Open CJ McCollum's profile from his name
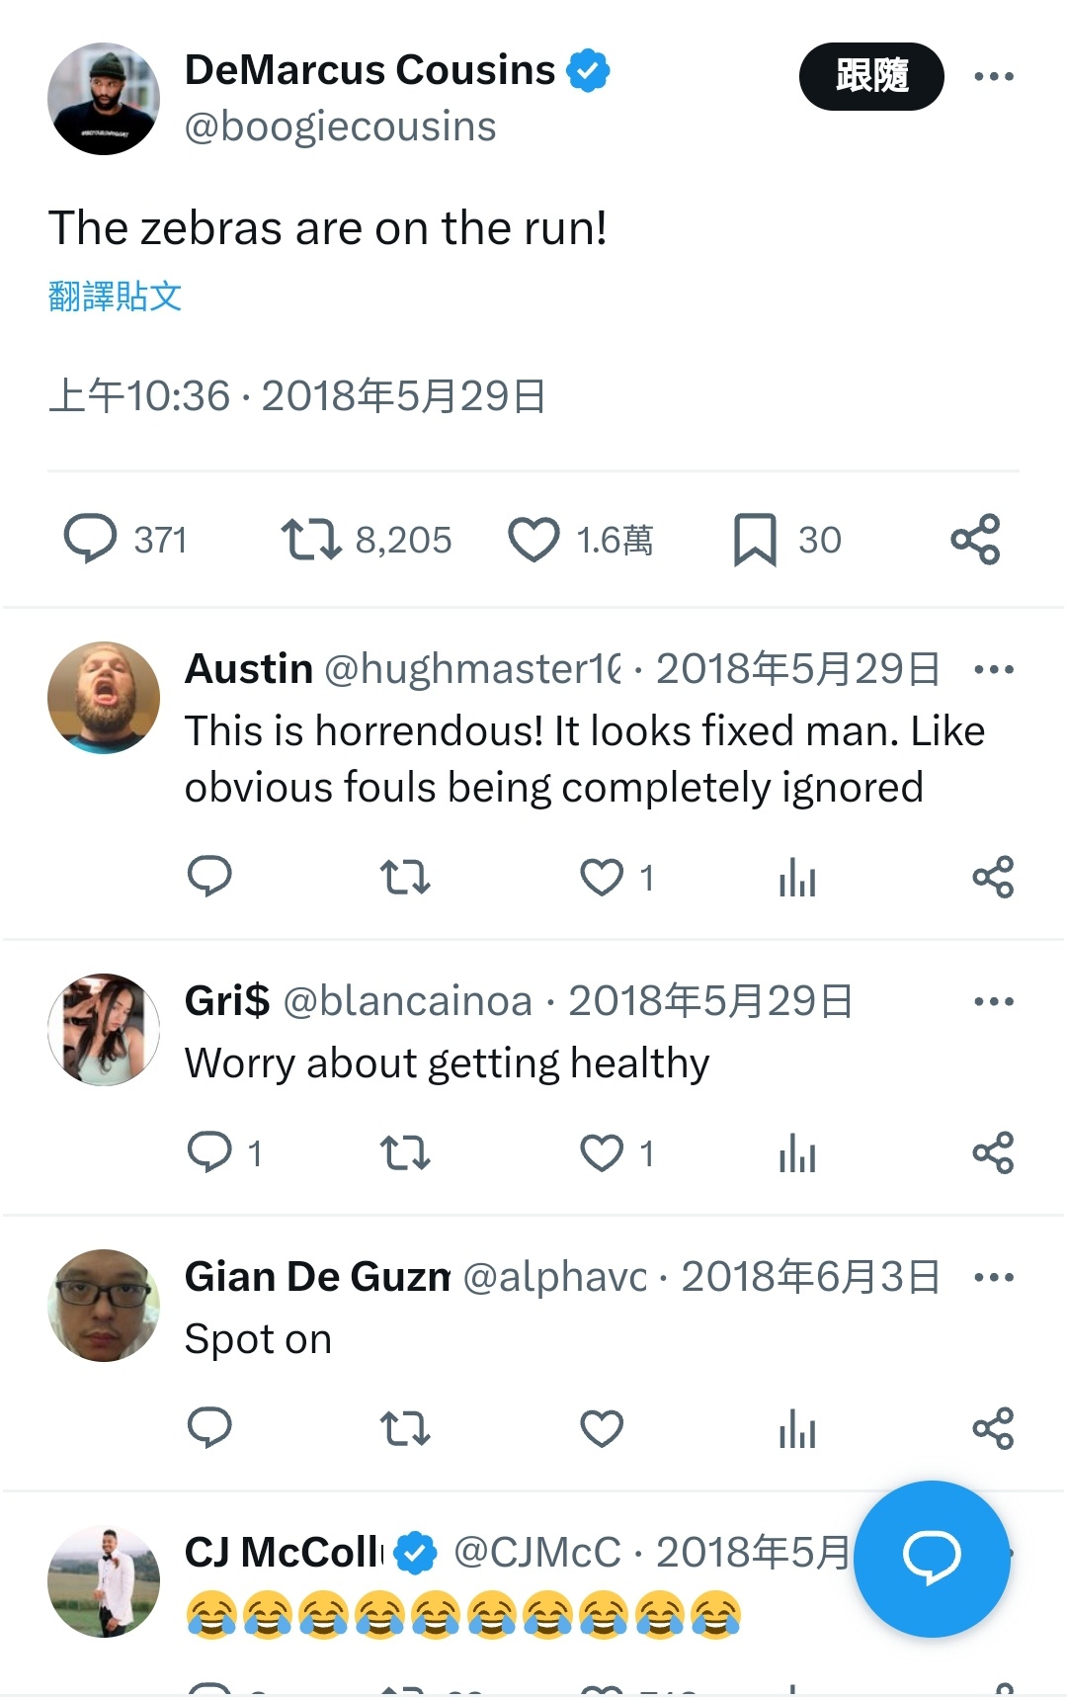Viewport: 1067px width, 1699px height. (x=283, y=1552)
